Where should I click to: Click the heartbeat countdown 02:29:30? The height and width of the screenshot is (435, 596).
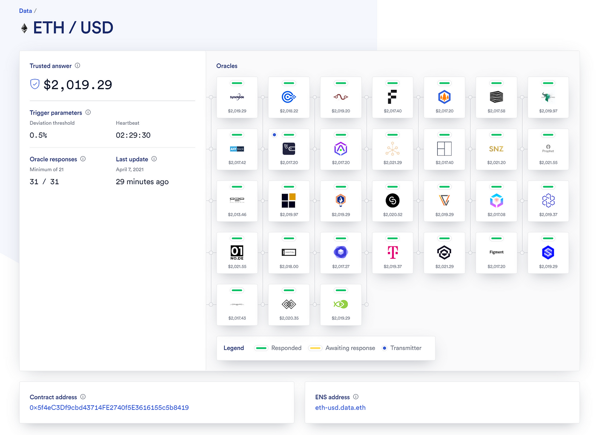coord(133,135)
